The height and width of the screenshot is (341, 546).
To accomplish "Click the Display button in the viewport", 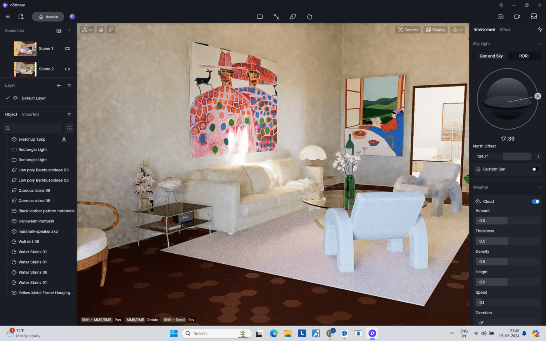I will [436, 29].
